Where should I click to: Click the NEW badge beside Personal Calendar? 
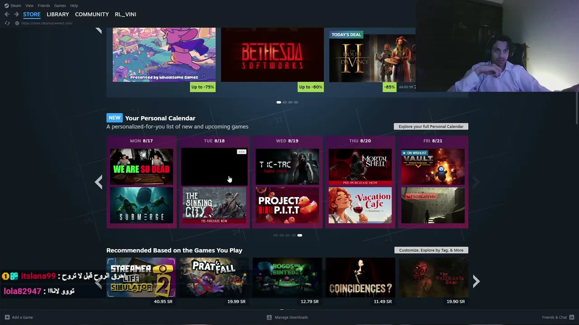pyautogui.click(x=114, y=118)
